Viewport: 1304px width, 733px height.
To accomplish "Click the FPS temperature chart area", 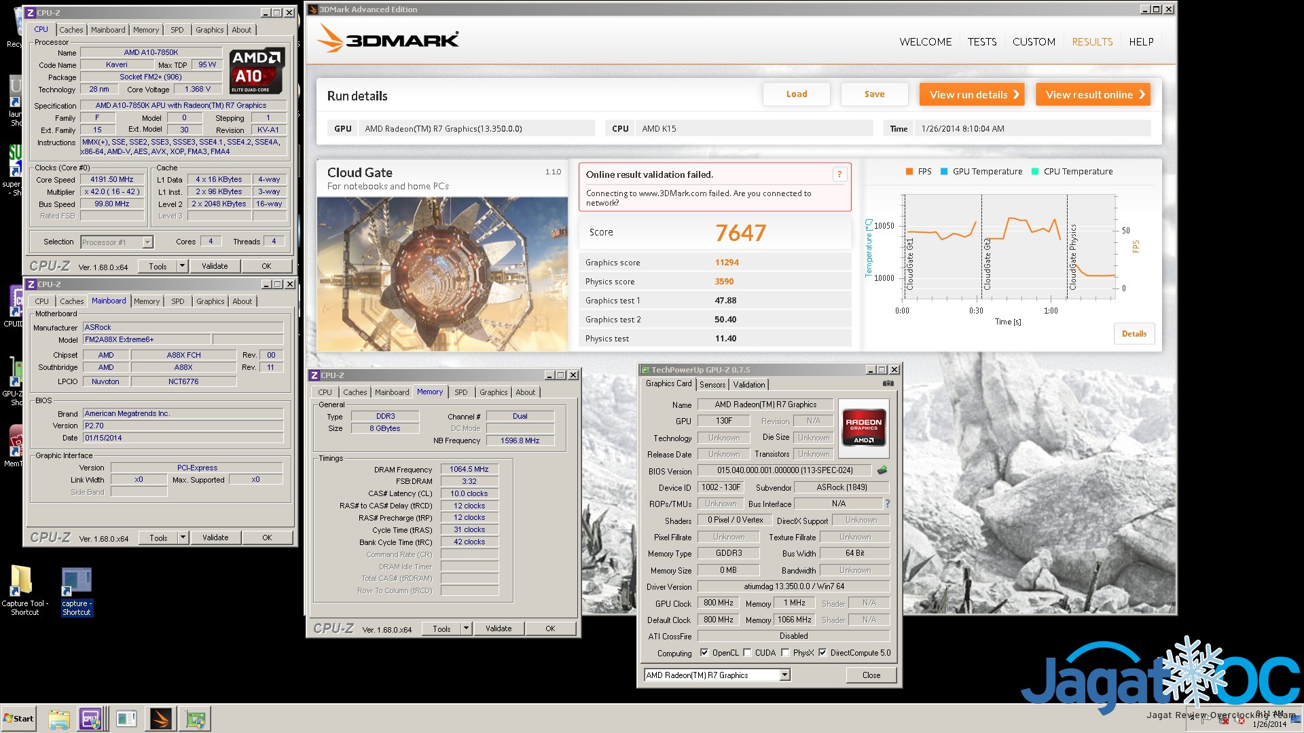I will tap(1010, 247).
